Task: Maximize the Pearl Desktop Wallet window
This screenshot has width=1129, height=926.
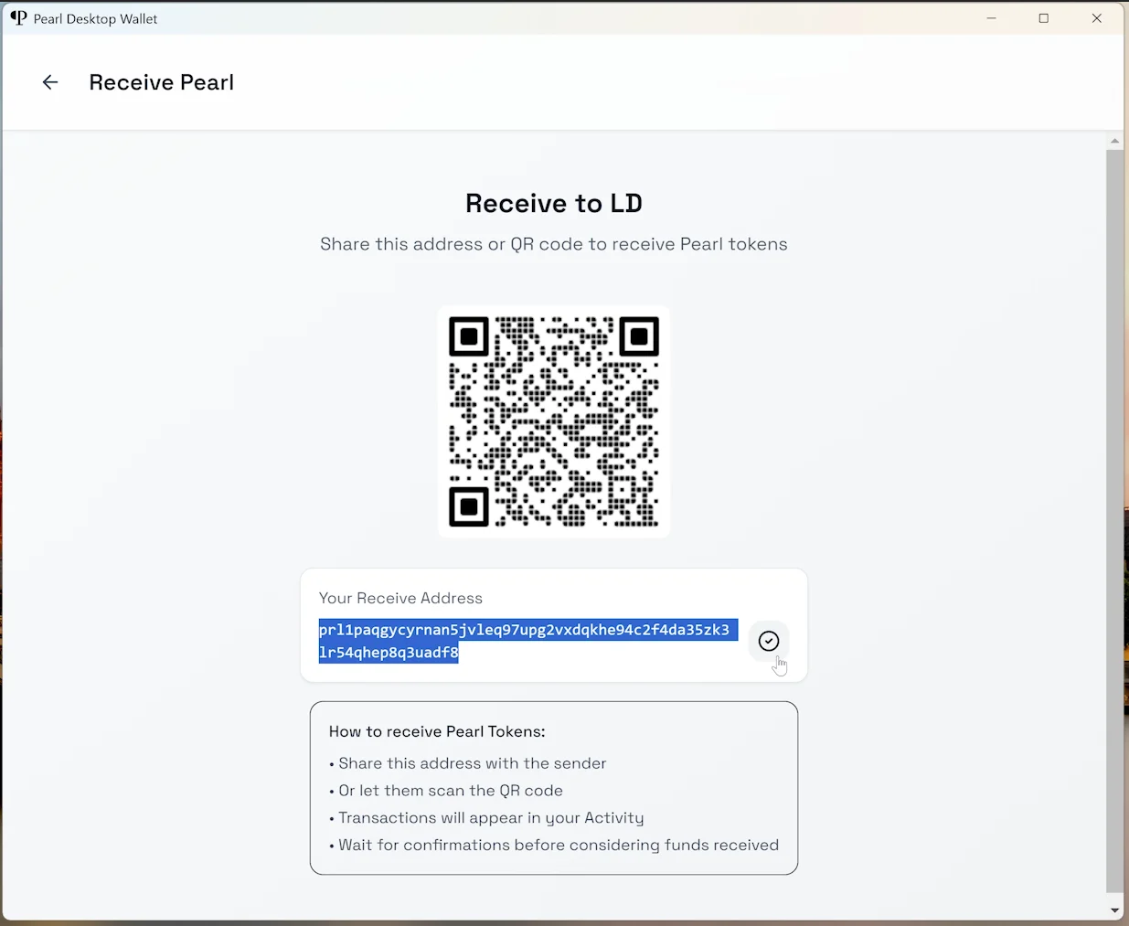Action: point(1044,18)
